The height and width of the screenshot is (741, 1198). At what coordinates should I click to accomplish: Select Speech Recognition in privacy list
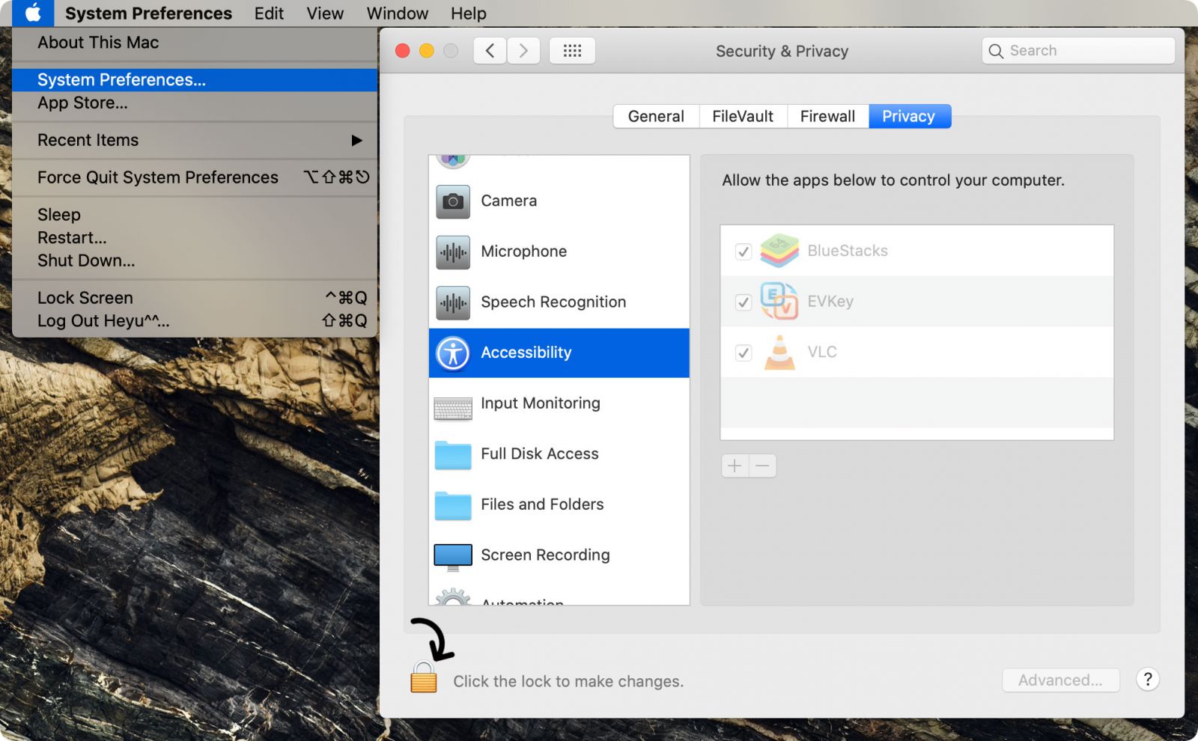click(x=559, y=303)
